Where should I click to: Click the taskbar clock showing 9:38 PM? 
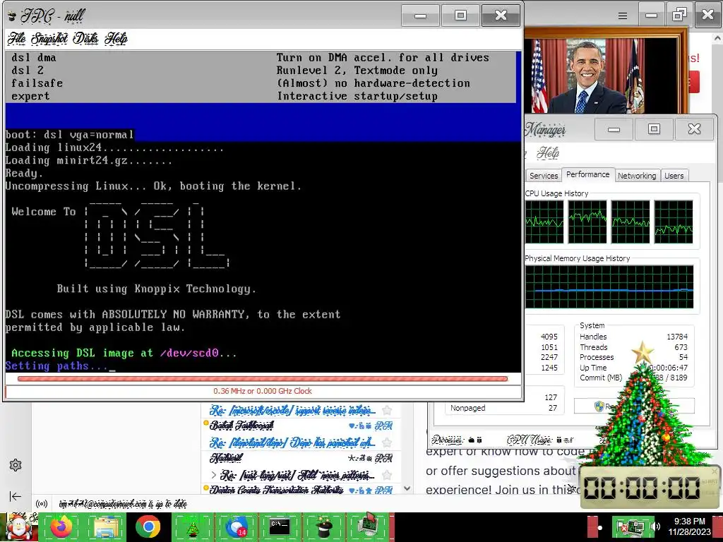click(x=689, y=526)
